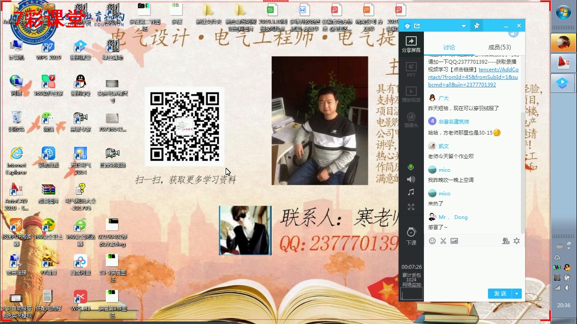Open WPS H5 desktop shortcut

[81, 300]
